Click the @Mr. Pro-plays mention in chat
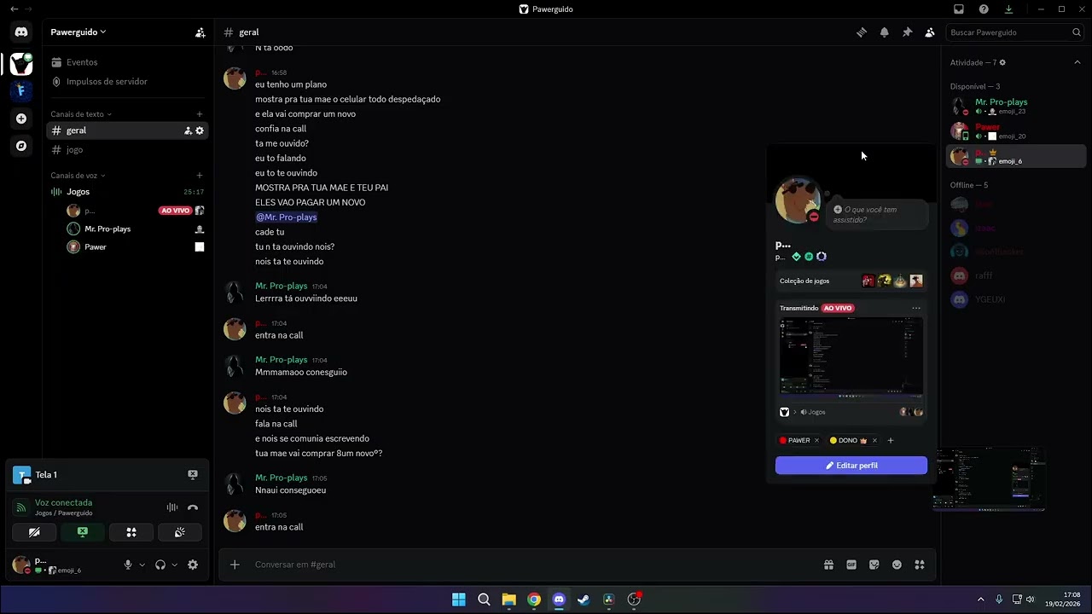 tap(286, 217)
